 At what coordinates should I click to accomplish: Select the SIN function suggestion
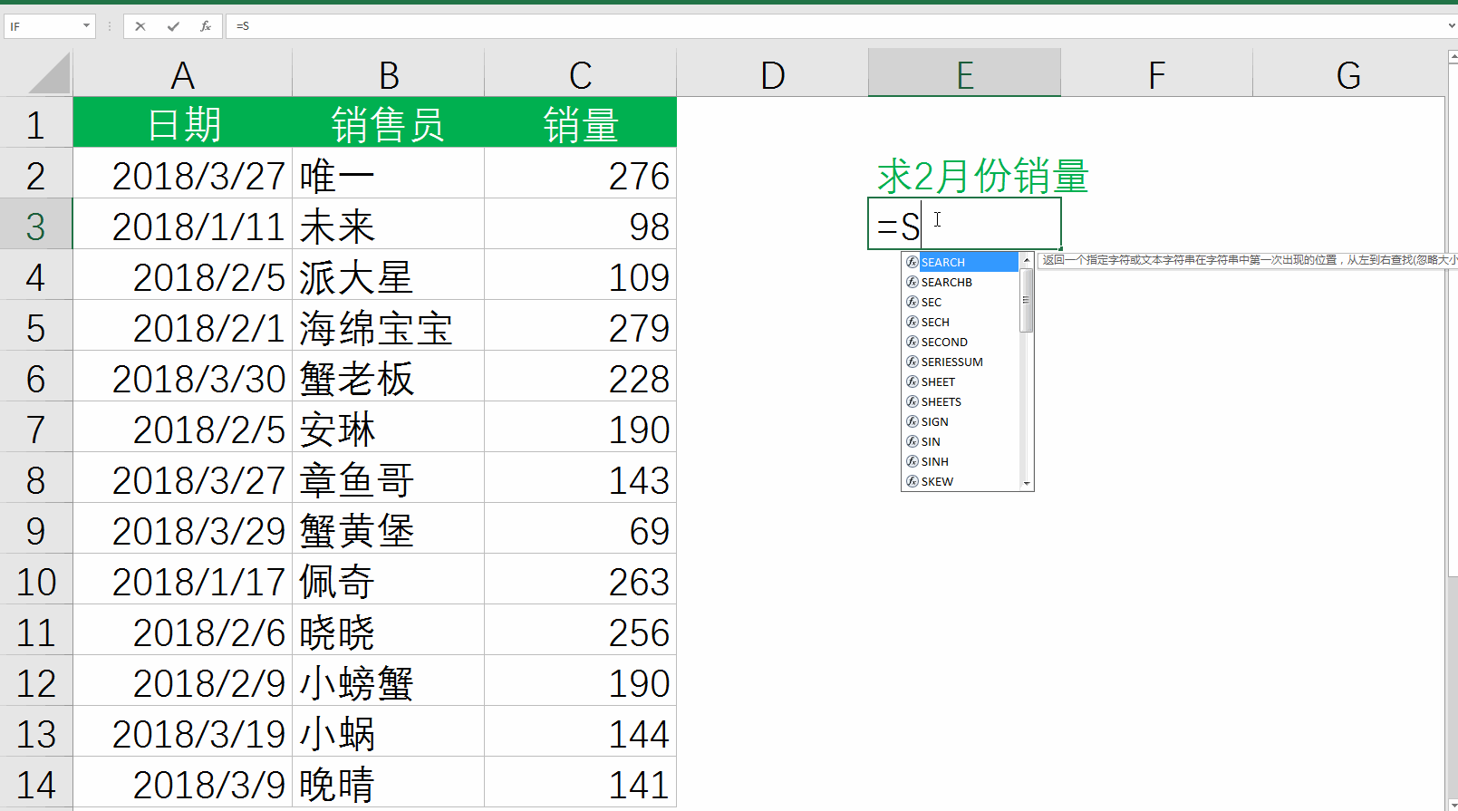pos(961,441)
